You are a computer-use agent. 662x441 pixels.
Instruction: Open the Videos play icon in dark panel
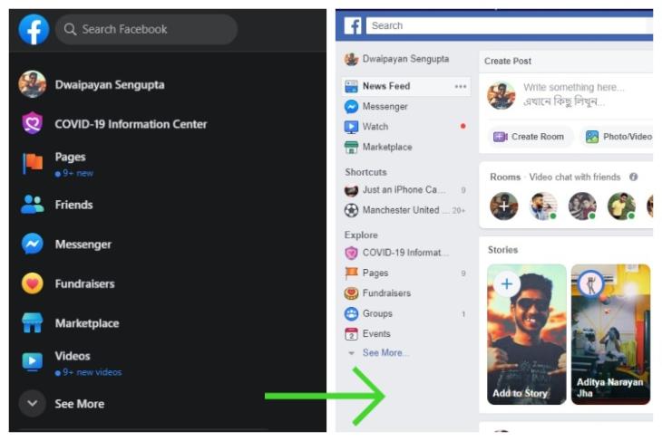(x=33, y=361)
